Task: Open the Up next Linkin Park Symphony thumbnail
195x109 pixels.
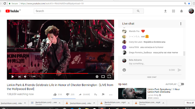Action: tap(132, 94)
